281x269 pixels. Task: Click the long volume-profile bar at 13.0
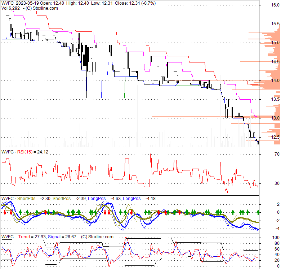[x=216, y=117]
